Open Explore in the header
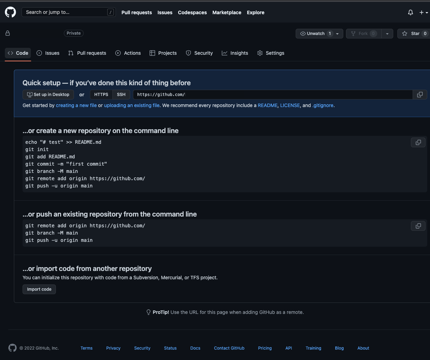This screenshot has height=360, width=430. pyautogui.click(x=256, y=12)
